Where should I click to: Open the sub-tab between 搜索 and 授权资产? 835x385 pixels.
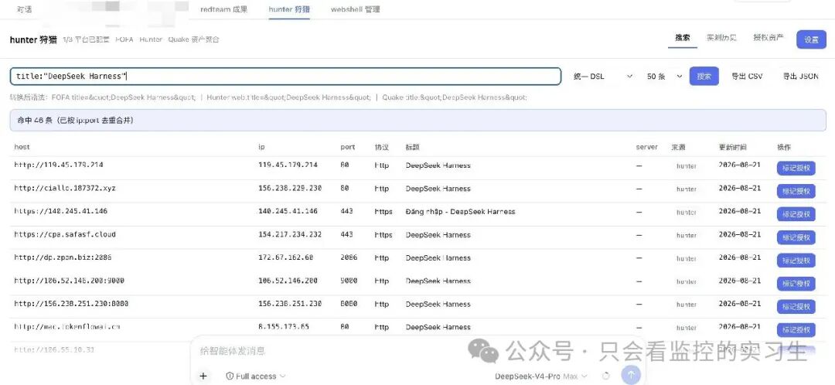point(721,38)
